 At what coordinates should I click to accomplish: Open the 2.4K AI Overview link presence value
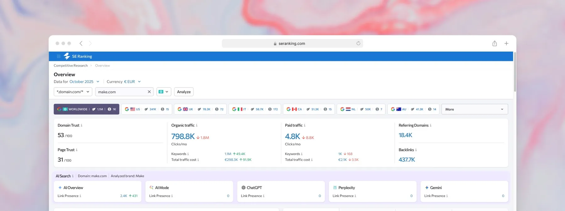click(x=124, y=196)
